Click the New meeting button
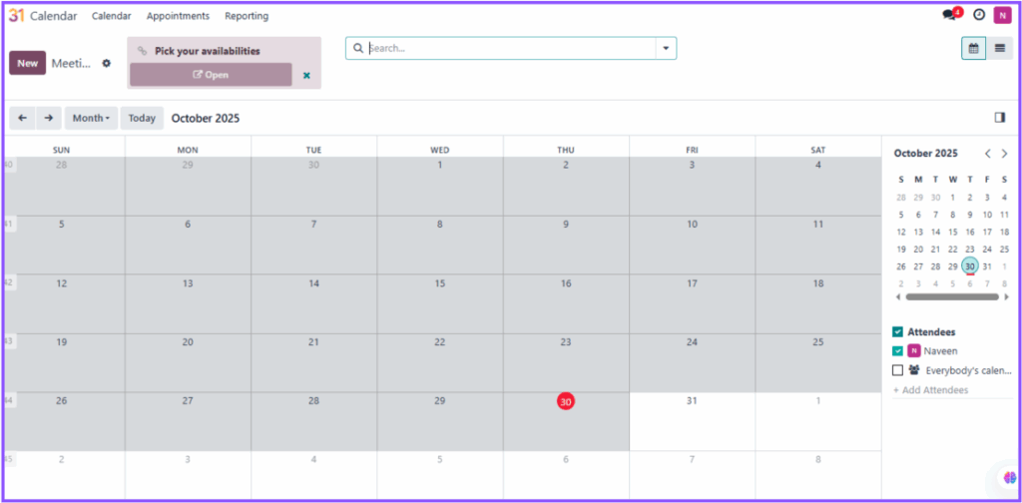Viewport: 1022px width, 503px height. [x=27, y=63]
